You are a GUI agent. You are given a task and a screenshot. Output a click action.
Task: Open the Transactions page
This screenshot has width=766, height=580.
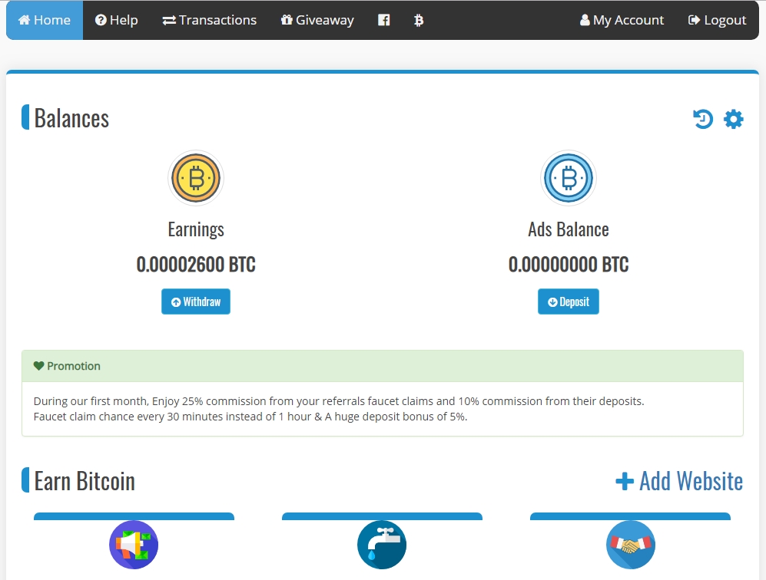tap(209, 20)
